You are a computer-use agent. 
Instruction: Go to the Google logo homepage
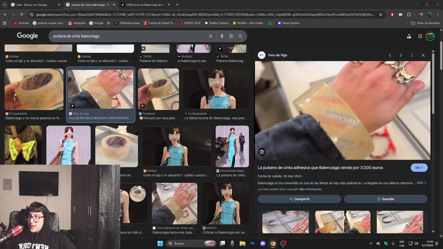[x=27, y=36]
